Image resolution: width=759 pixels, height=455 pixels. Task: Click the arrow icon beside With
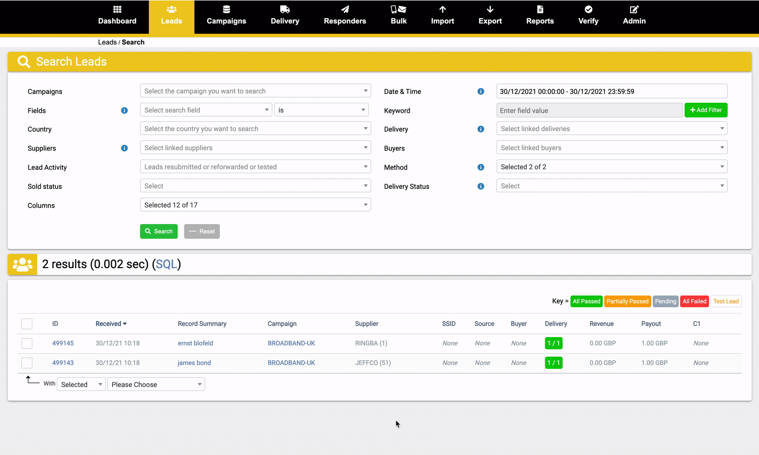point(33,380)
